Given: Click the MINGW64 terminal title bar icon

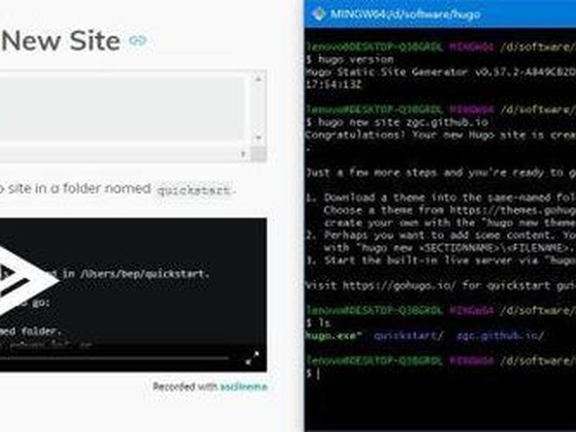Looking at the screenshot, I should 318,14.
